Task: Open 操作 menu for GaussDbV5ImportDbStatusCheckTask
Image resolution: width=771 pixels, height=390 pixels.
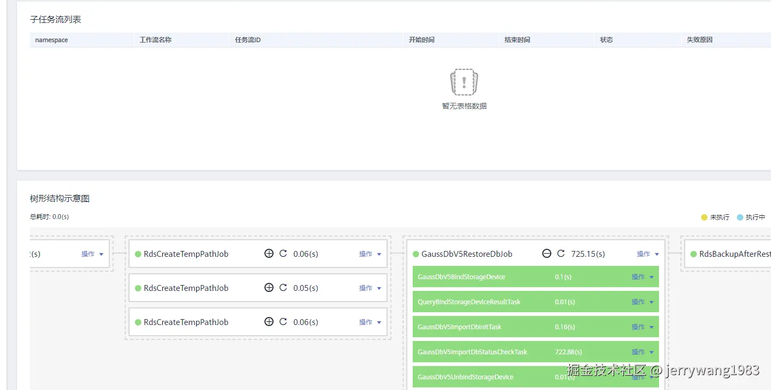Action: click(642, 352)
